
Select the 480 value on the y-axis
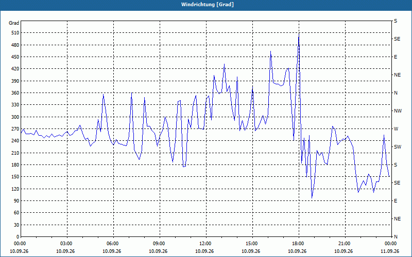[x=15, y=45]
